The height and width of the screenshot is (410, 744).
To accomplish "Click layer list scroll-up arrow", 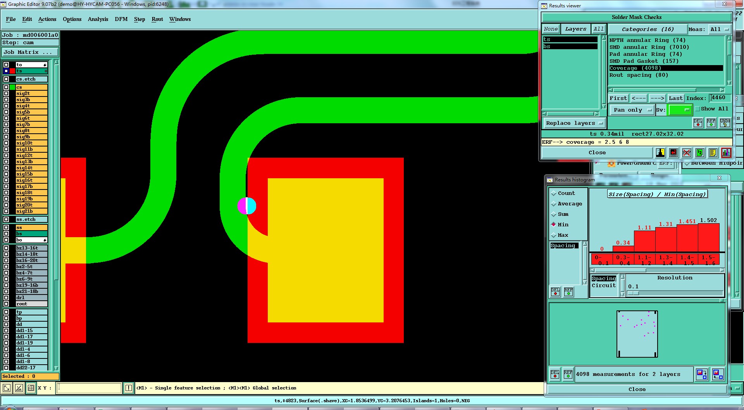I will [x=56, y=62].
